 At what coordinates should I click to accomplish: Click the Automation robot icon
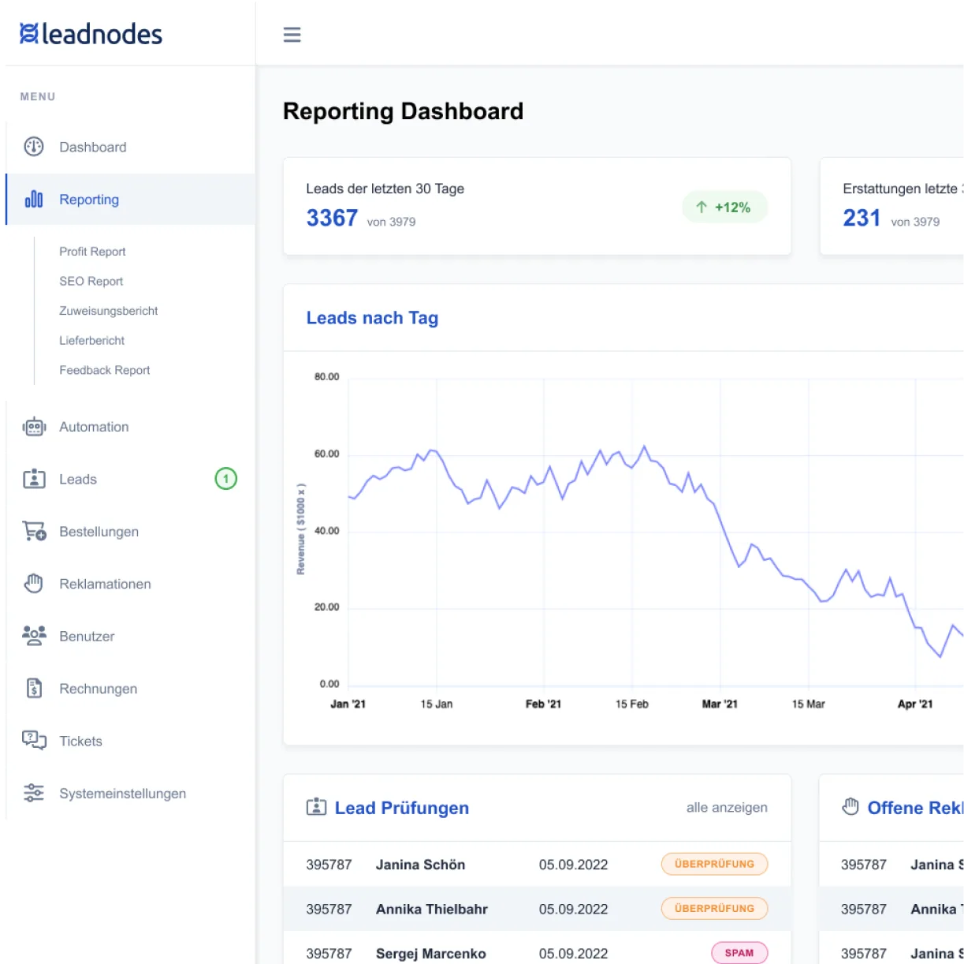pyautogui.click(x=34, y=427)
